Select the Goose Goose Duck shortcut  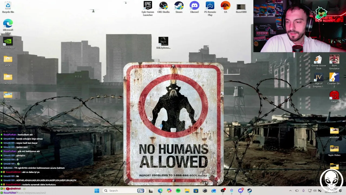point(319,62)
